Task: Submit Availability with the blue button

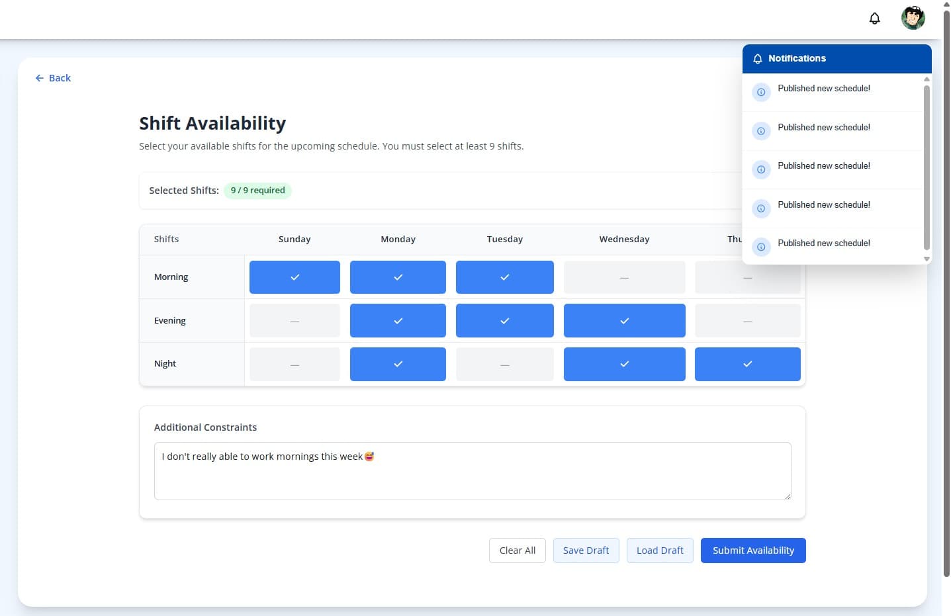Action: click(753, 550)
